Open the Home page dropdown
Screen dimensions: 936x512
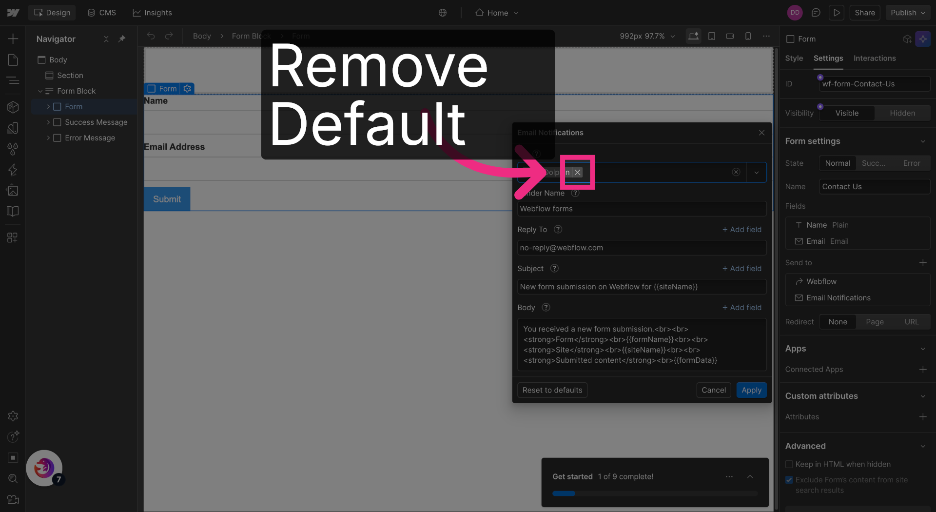(x=497, y=13)
